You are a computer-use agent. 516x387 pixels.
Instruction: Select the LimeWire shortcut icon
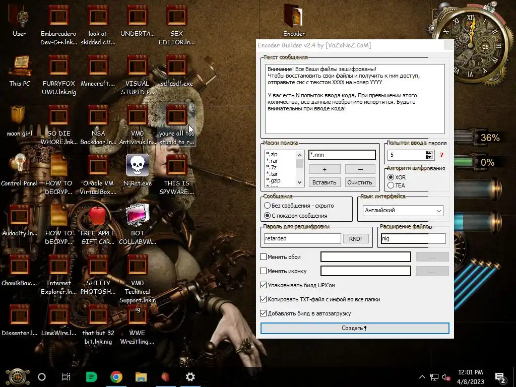[58, 315]
